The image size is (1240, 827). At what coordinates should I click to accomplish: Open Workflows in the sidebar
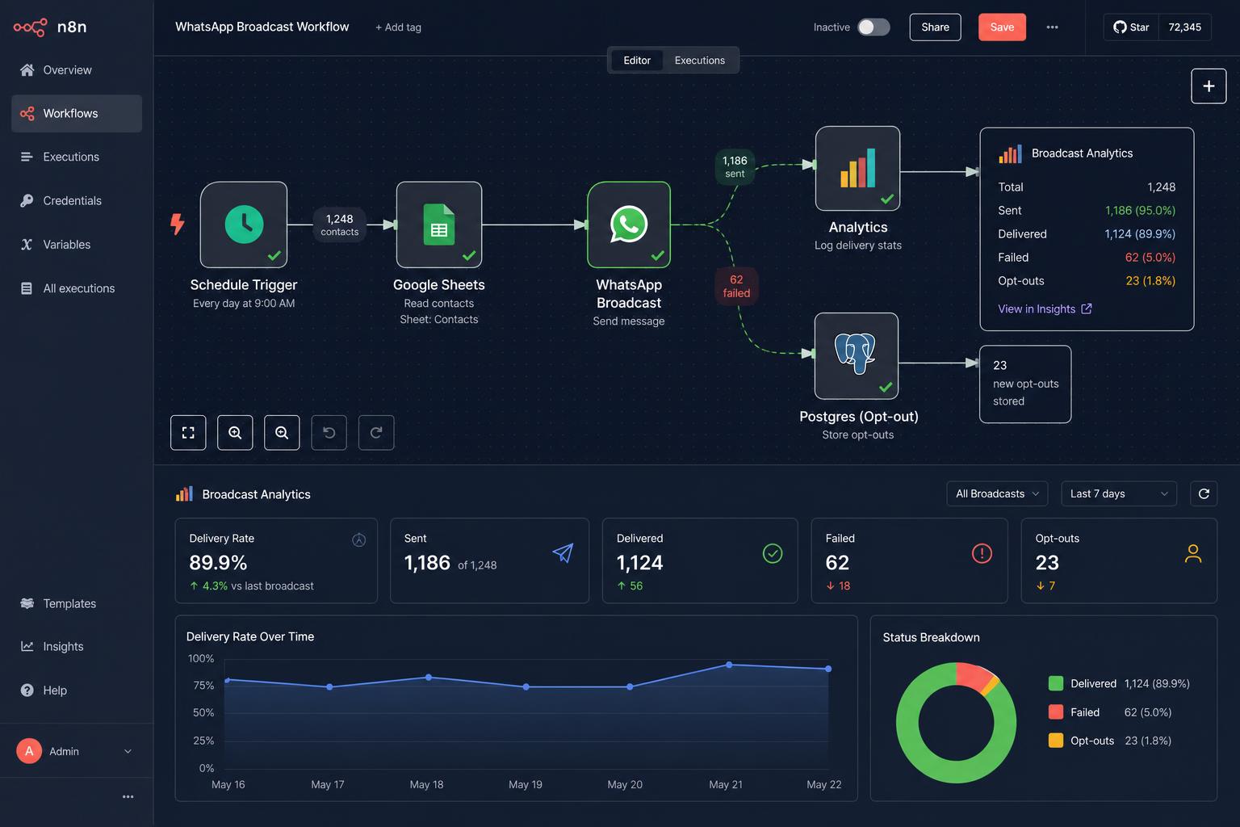pyautogui.click(x=77, y=114)
